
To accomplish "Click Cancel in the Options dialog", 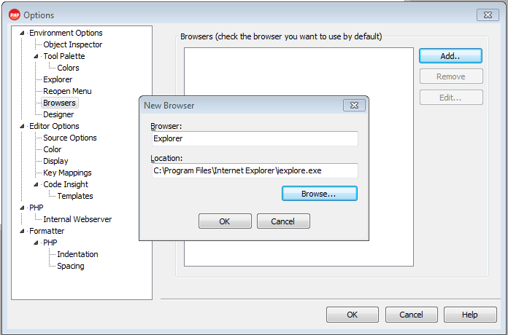I will 411,315.
